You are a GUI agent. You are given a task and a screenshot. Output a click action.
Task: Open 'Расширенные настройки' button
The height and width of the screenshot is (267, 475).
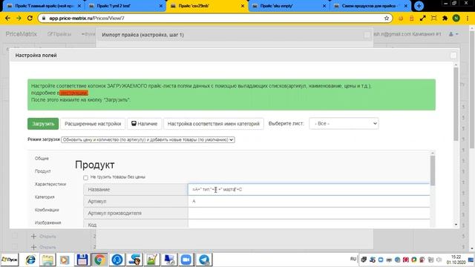[93, 124]
